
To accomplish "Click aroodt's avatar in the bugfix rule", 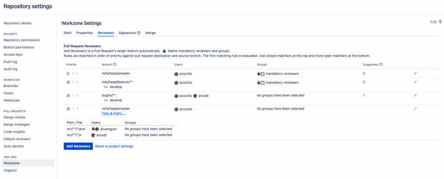I will tap(196, 96).
